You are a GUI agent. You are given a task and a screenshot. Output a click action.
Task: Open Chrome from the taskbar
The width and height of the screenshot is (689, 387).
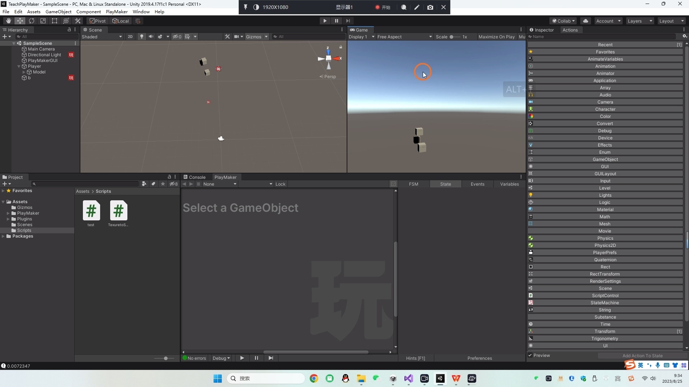click(x=314, y=378)
